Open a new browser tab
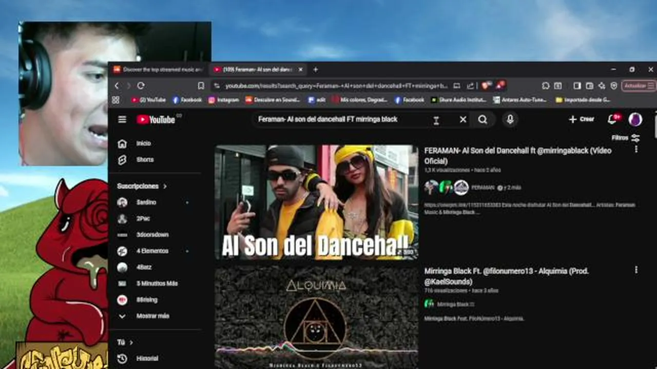Image resolution: width=657 pixels, height=369 pixels. pos(316,70)
